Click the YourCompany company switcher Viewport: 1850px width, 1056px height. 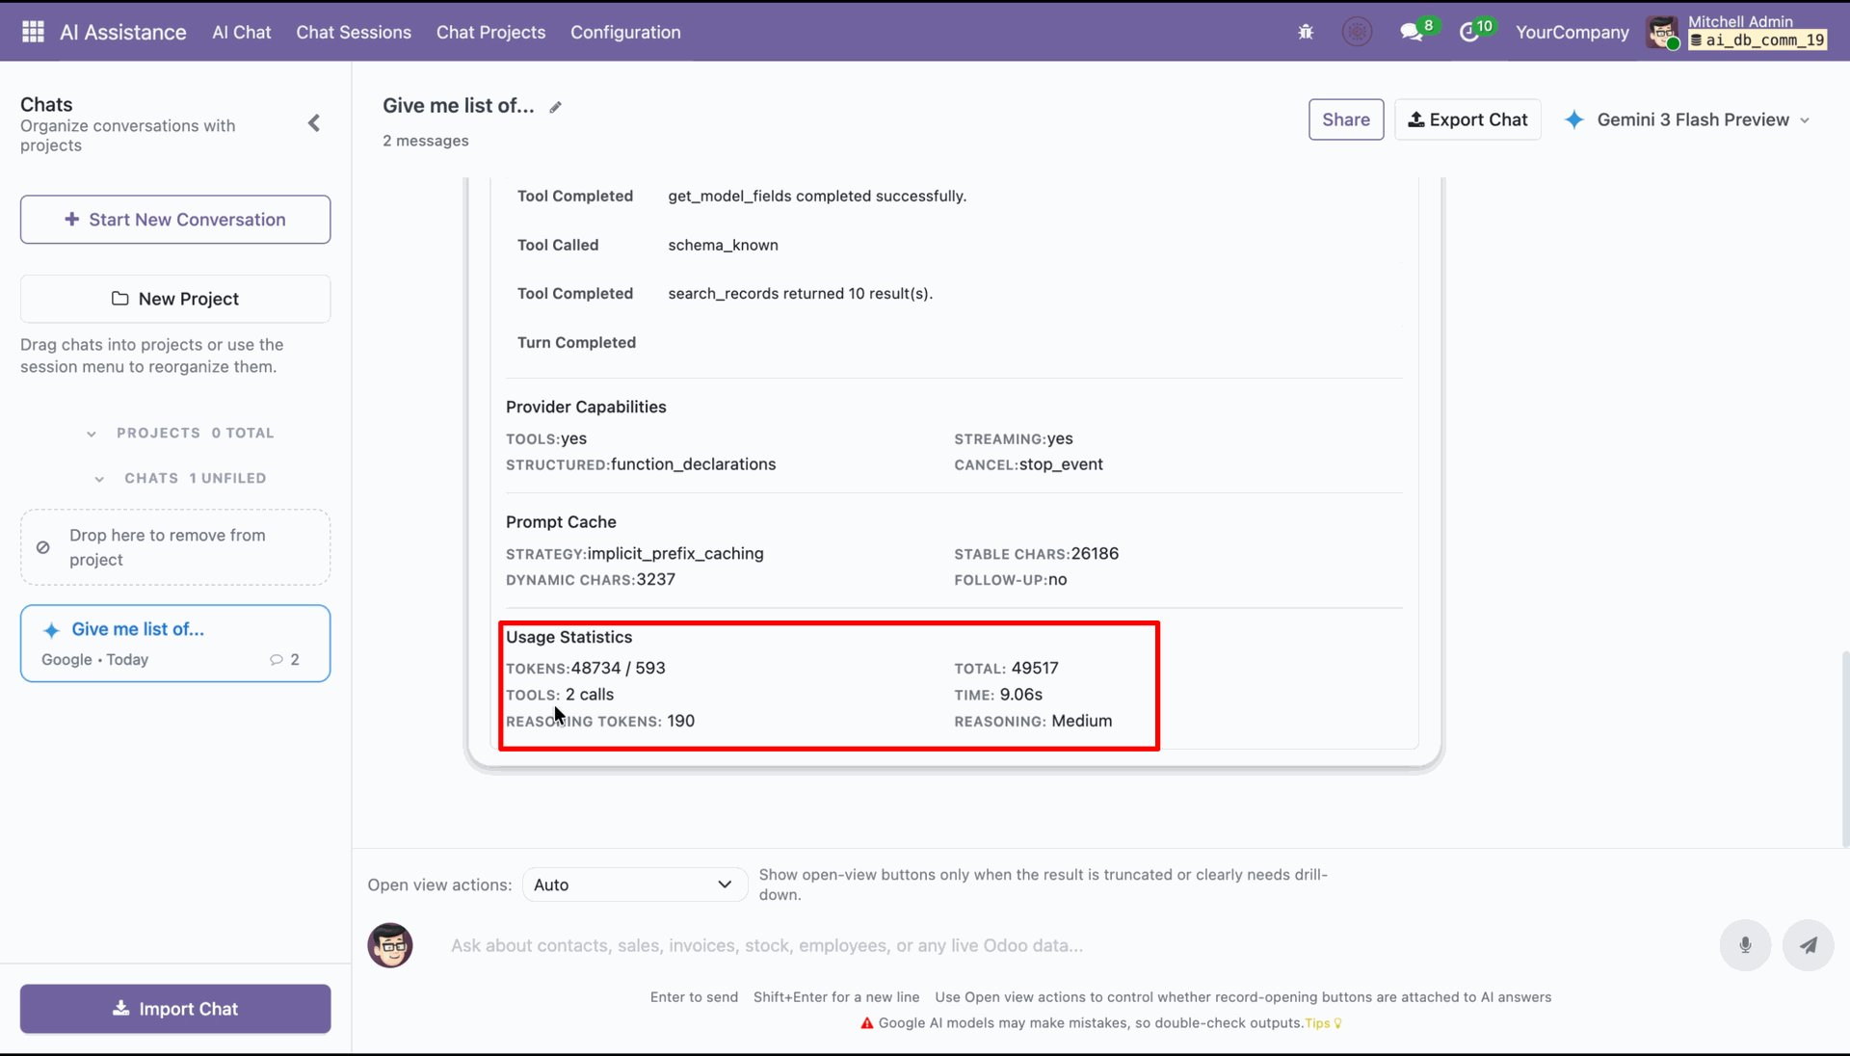click(1572, 32)
